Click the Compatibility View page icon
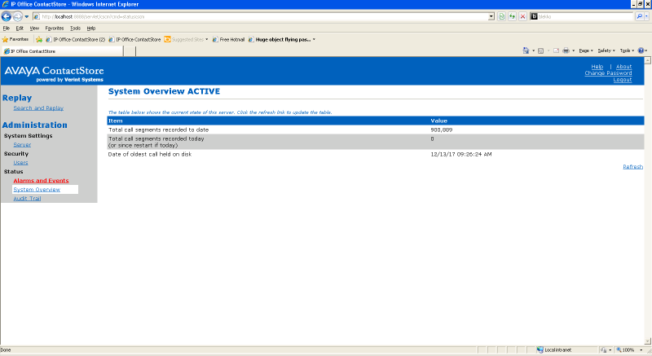Viewport: 652px width, 356px height. coord(502,16)
